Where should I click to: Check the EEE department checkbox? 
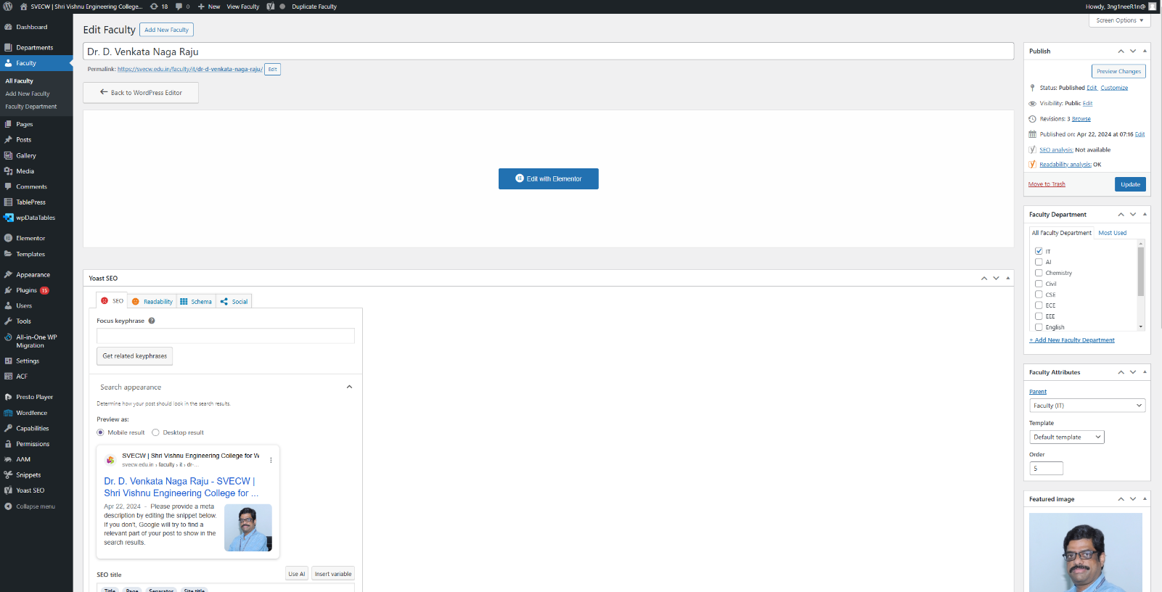coord(1039,316)
